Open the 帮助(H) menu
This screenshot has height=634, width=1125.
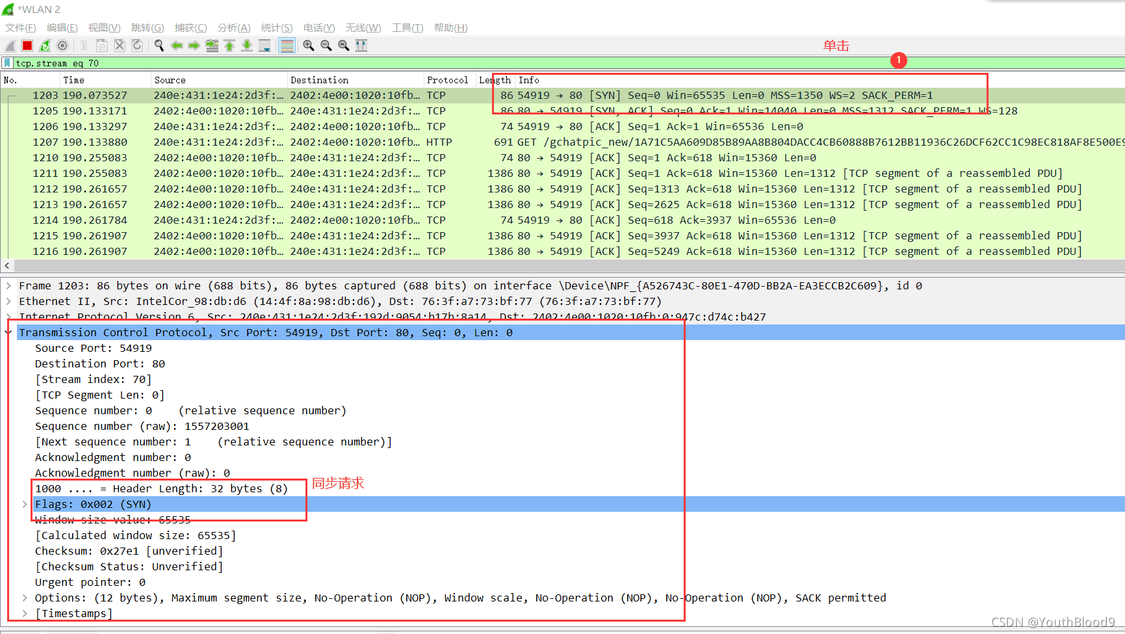[451, 28]
